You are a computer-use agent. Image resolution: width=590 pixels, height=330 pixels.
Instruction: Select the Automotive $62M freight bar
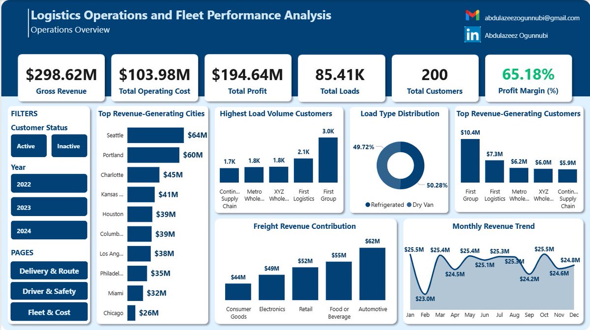372,274
